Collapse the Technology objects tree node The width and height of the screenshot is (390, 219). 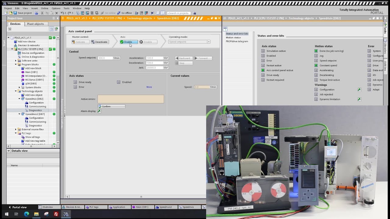16,91
